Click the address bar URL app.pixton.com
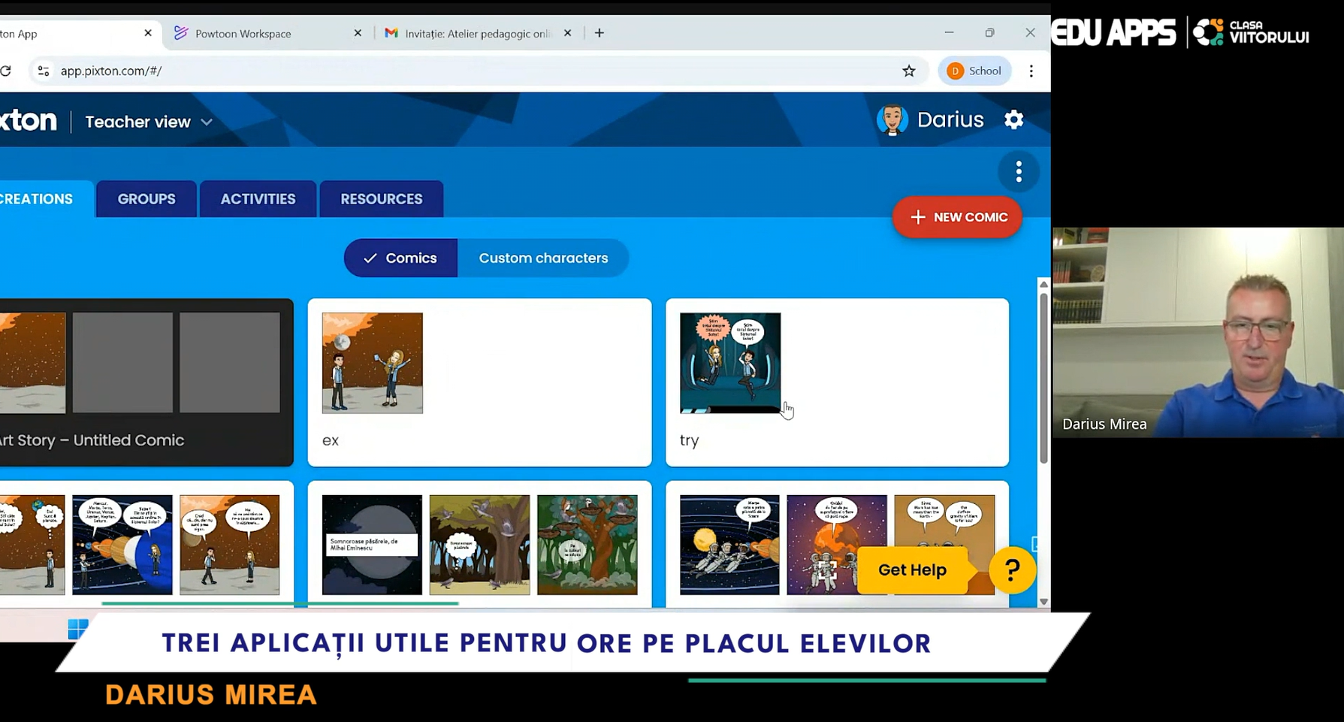This screenshot has height=722, width=1344. tap(111, 71)
